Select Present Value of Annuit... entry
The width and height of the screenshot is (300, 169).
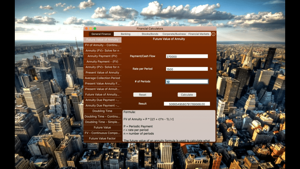point(102,89)
